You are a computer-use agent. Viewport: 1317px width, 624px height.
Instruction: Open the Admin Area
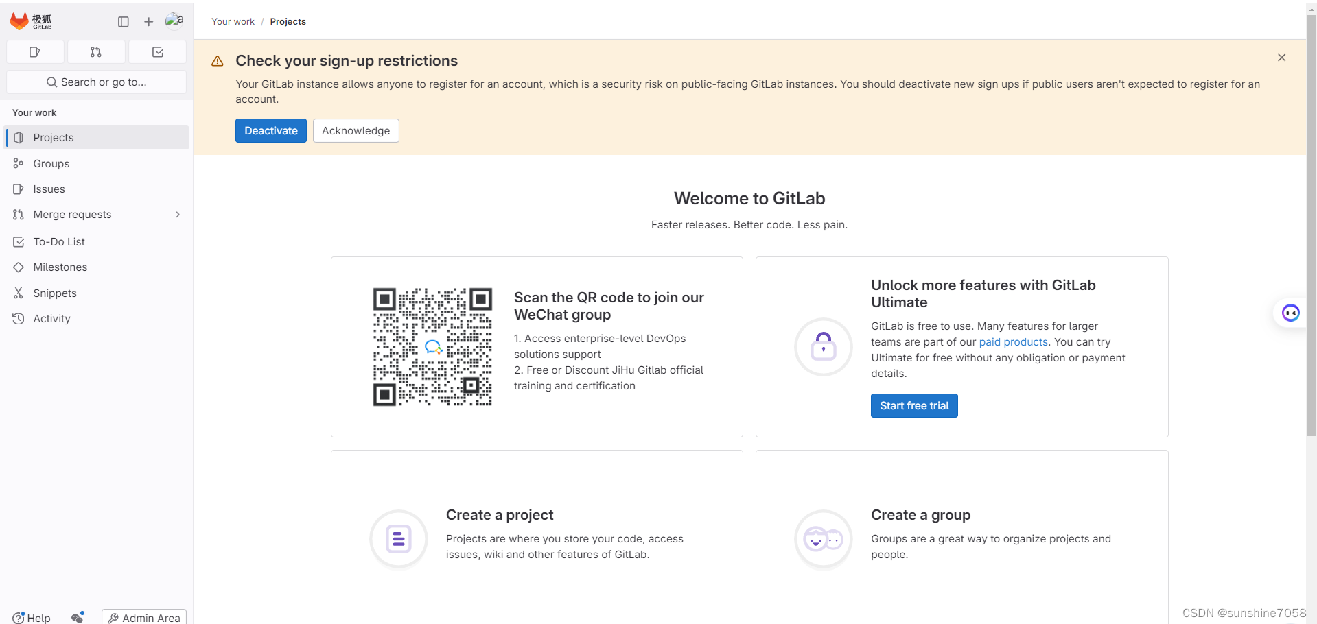(x=144, y=617)
